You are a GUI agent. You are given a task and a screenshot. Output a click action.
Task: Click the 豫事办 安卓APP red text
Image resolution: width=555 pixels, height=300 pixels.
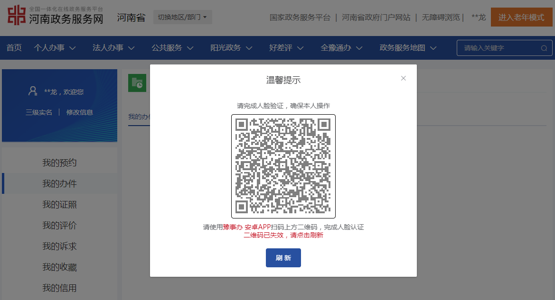[247, 227]
